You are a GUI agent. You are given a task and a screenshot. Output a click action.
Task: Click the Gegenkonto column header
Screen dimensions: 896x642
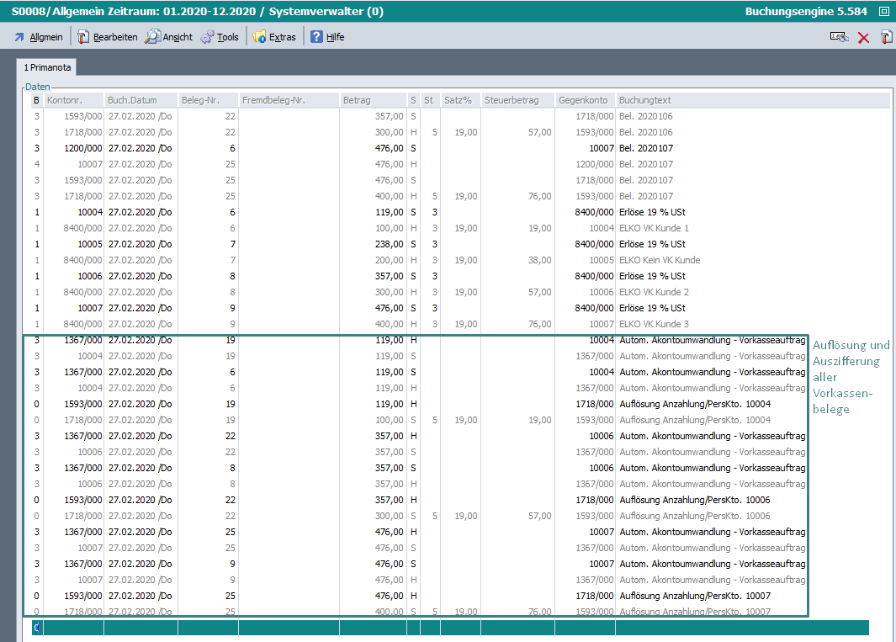[585, 101]
